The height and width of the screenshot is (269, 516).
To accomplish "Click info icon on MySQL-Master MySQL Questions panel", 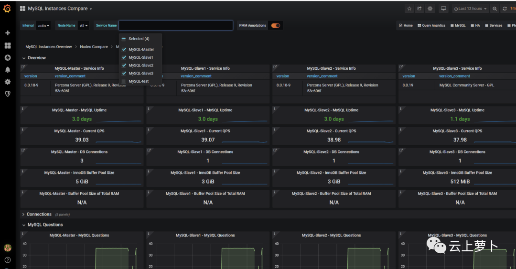I will (22, 234).
